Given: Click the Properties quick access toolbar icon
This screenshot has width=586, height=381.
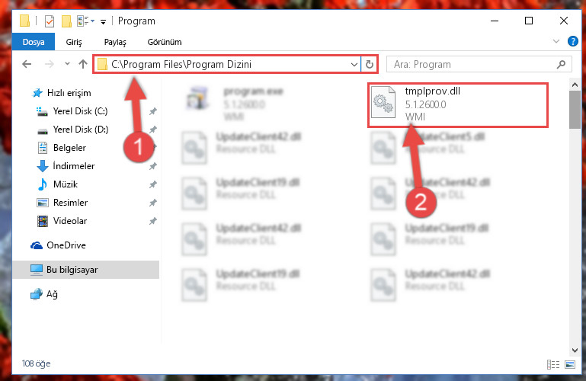Looking at the screenshot, I should pyautogui.click(x=50, y=21).
